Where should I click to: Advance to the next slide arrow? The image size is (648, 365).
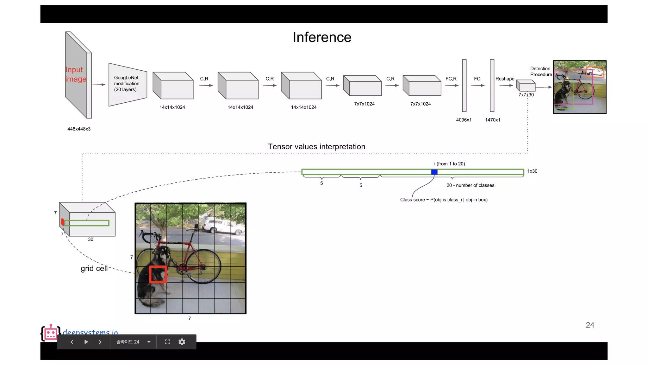(x=100, y=342)
